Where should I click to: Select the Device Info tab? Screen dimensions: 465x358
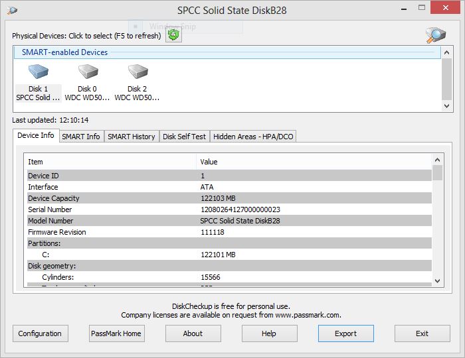(36, 135)
